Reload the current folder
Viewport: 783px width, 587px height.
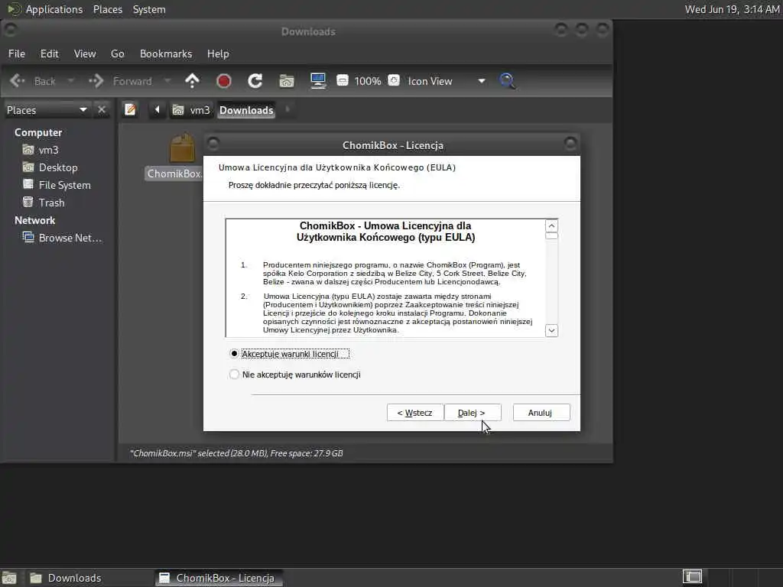coord(255,81)
